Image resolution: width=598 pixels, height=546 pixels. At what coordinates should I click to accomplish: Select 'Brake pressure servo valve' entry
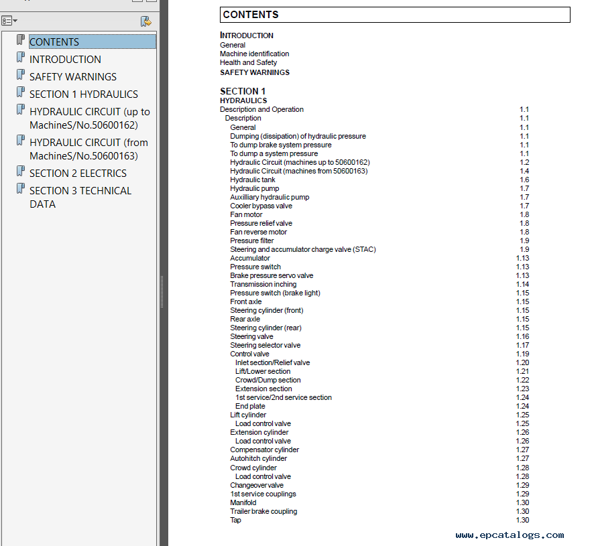point(272,275)
